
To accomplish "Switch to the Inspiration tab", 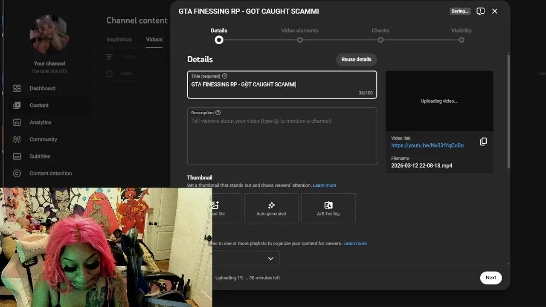I will tap(119, 40).
